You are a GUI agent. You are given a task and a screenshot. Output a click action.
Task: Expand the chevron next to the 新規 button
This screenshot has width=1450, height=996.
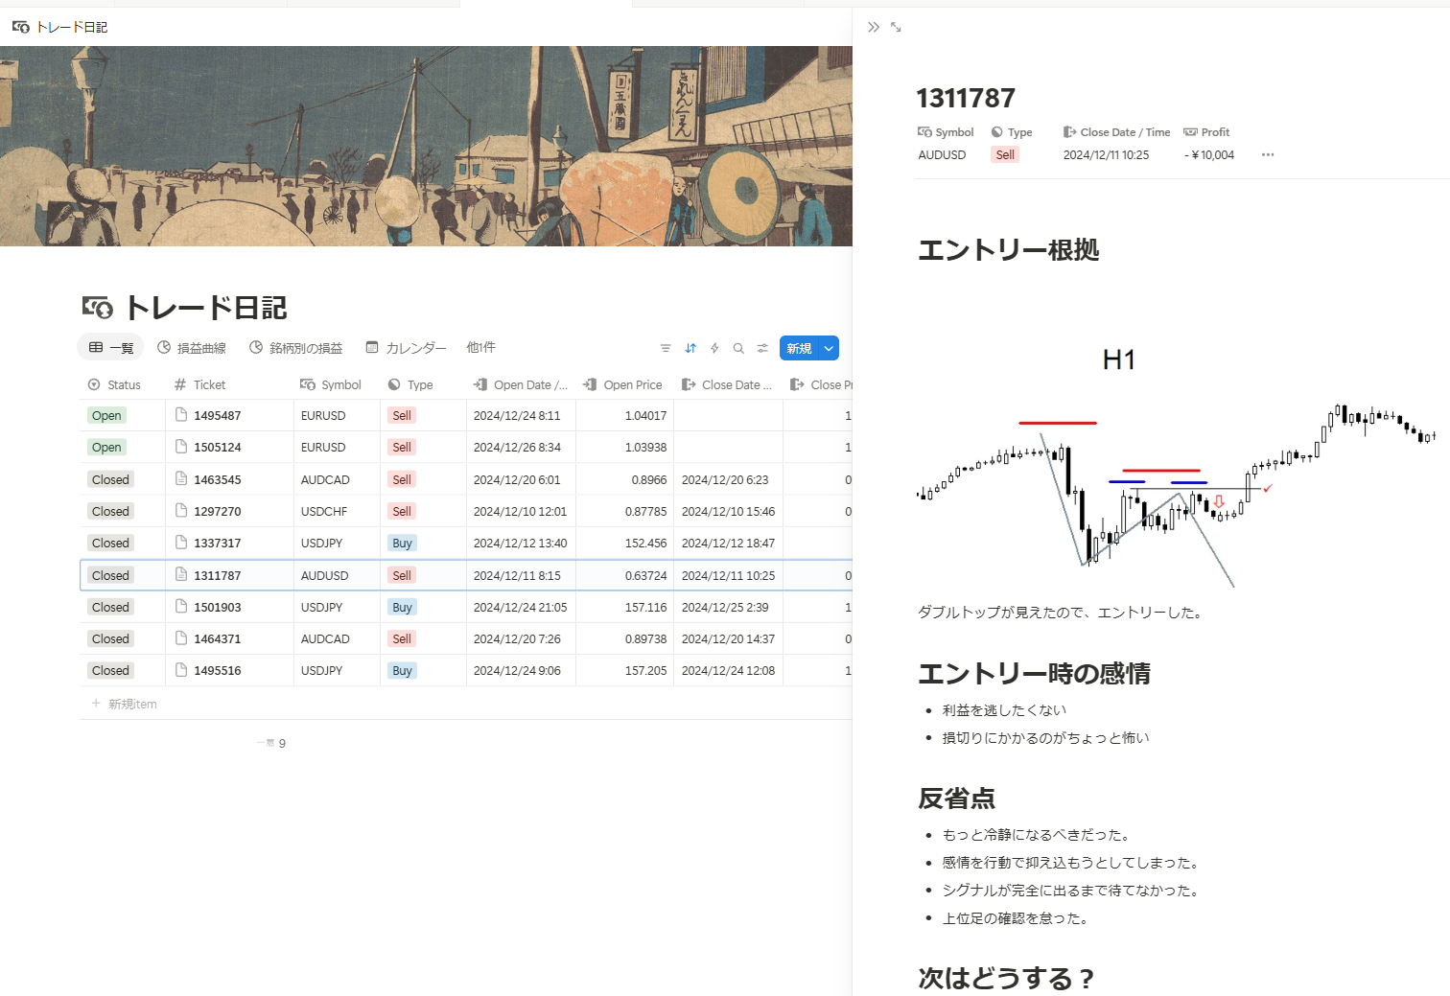coord(827,348)
